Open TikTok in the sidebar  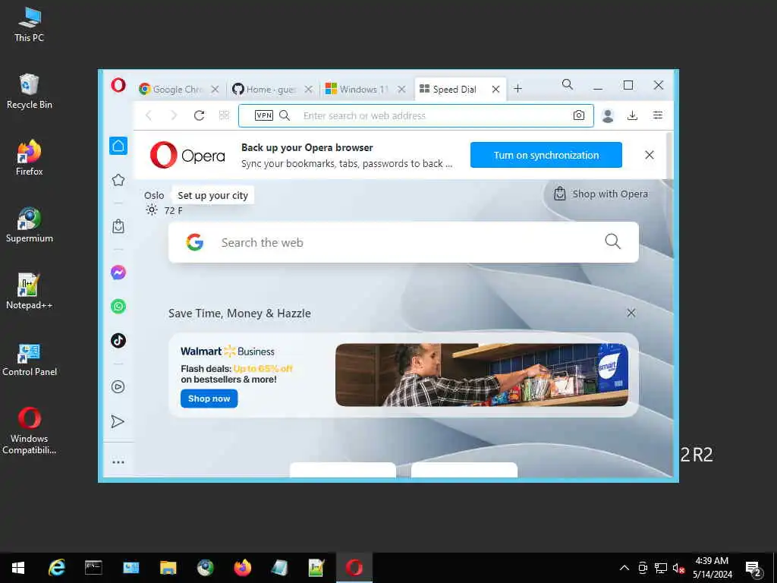118,341
